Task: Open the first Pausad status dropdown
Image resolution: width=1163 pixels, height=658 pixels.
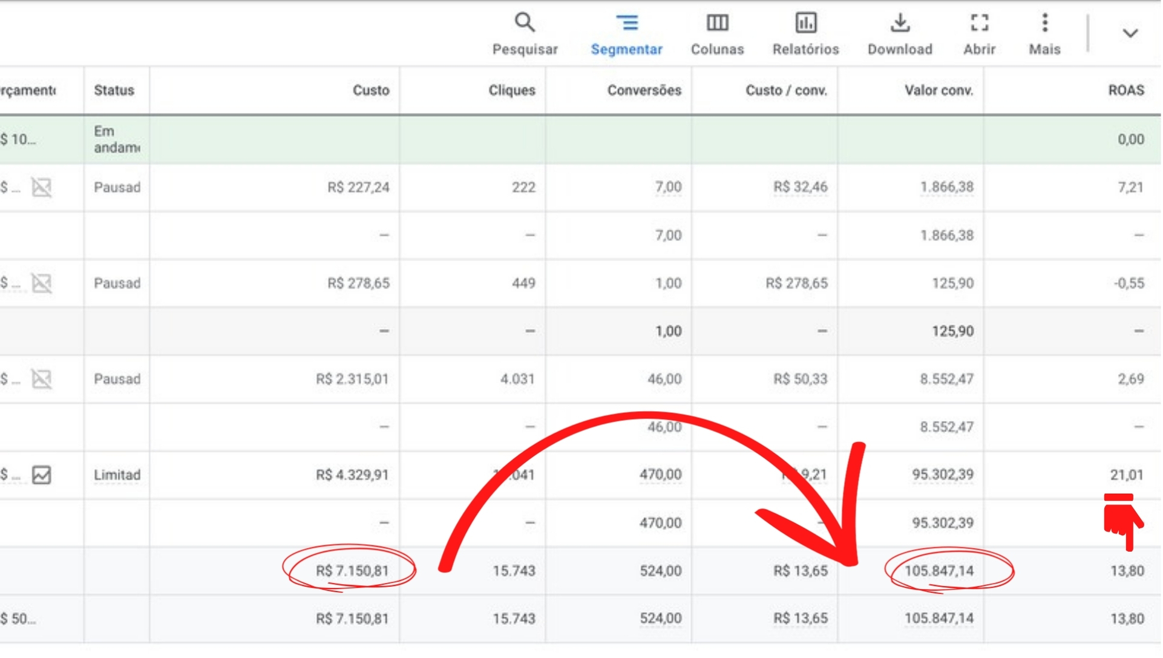Action: point(117,188)
